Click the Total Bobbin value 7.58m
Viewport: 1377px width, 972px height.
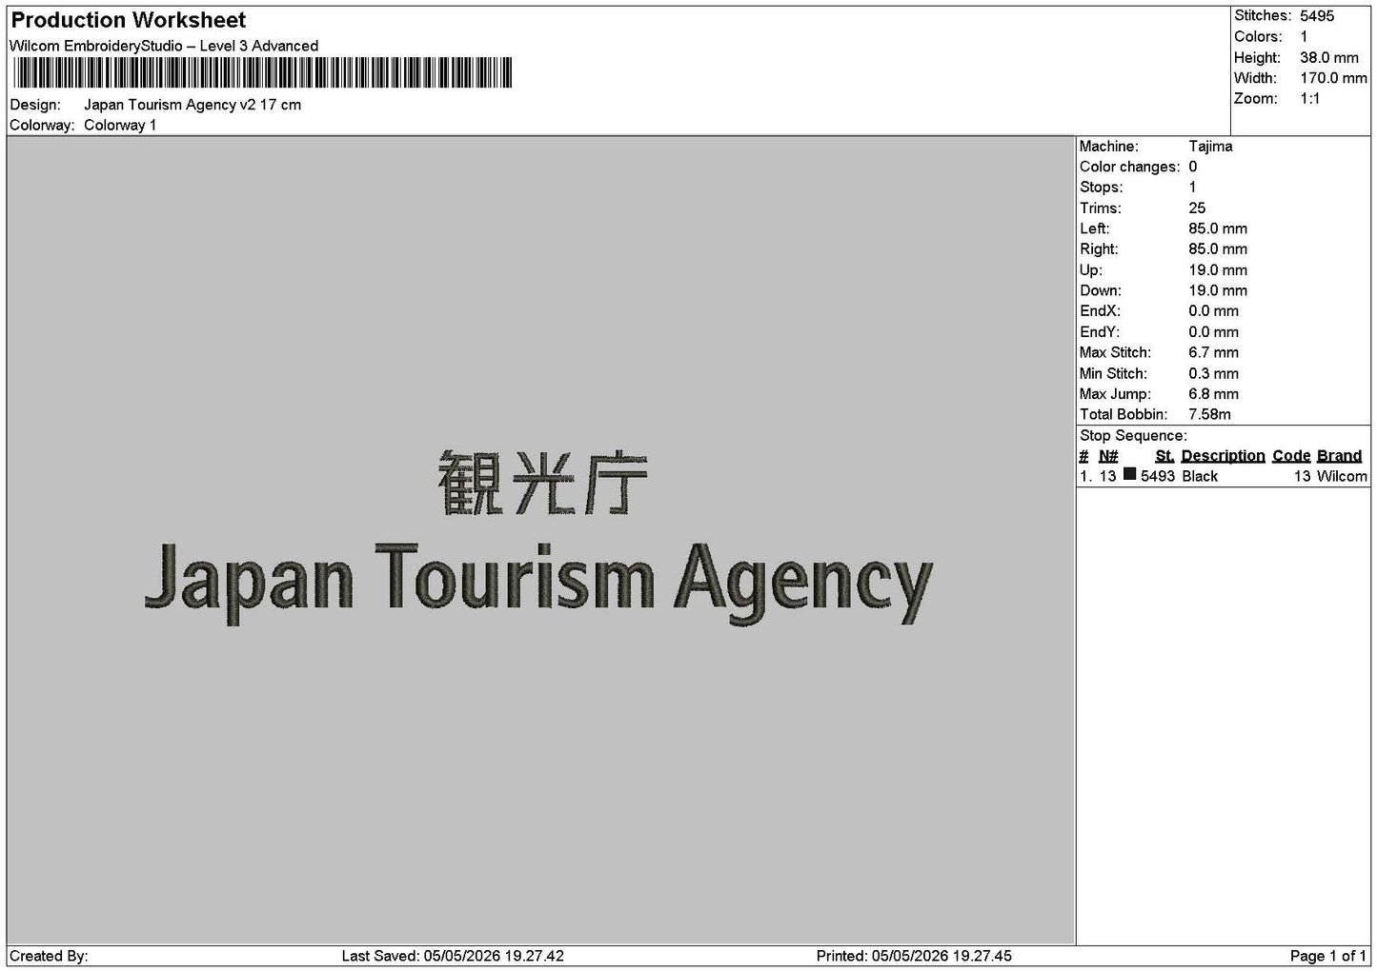(1209, 414)
